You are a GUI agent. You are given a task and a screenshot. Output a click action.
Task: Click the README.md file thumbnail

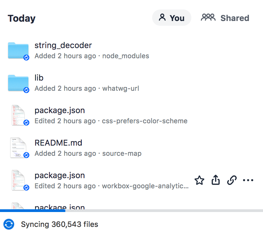(x=18, y=148)
